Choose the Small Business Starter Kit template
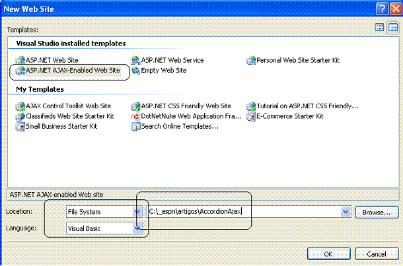 [56, 127]
